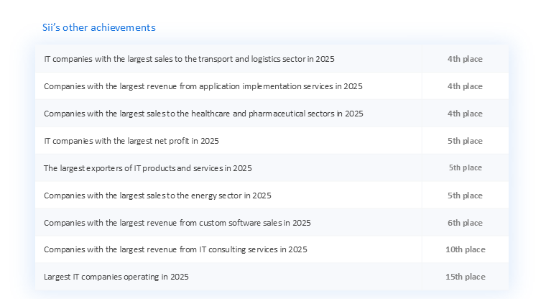The image size is (546, 299).
Task: Click "5th place" in the net profit row
Action: [x=465, y=141]
